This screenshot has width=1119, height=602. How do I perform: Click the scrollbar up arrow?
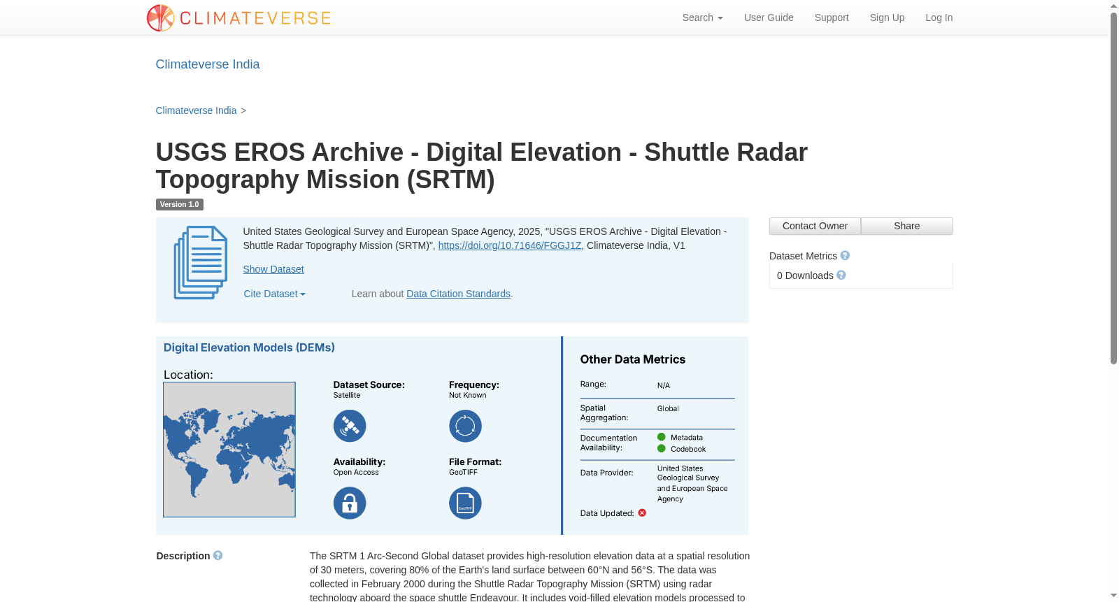[1113, 6]
